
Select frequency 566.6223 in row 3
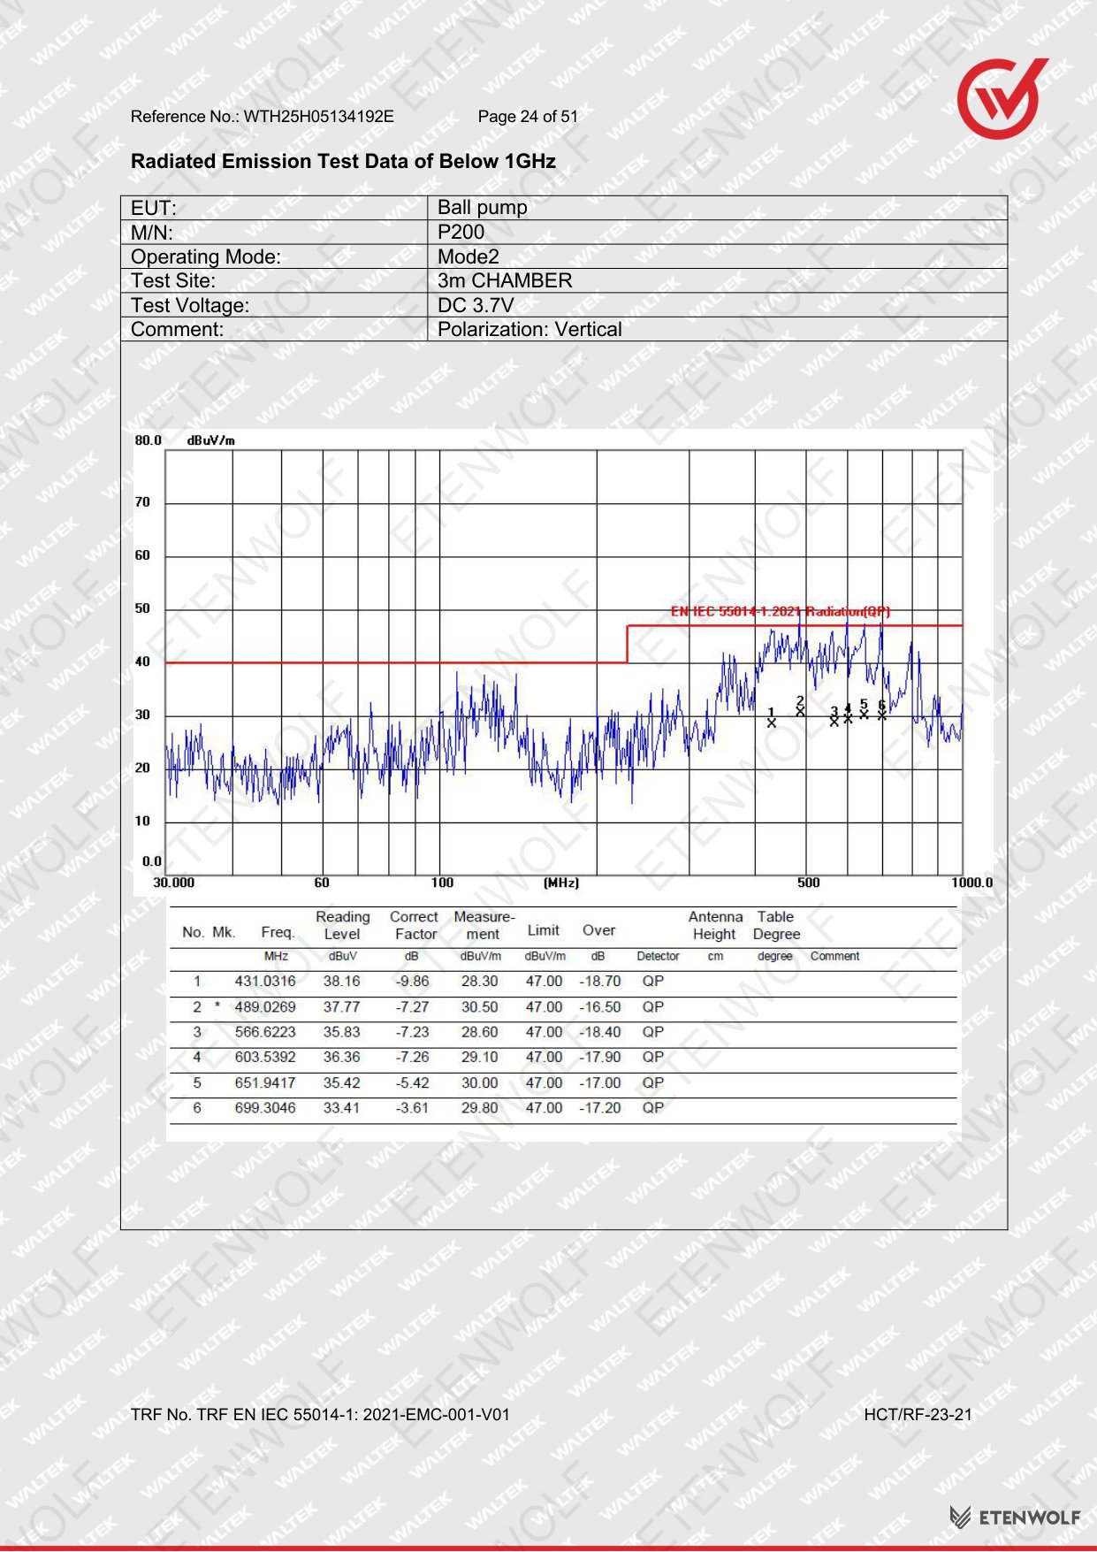point(265,1032)
